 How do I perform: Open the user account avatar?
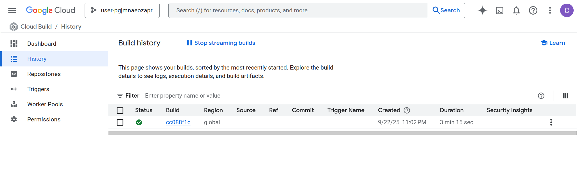click(x=567, y=10)
